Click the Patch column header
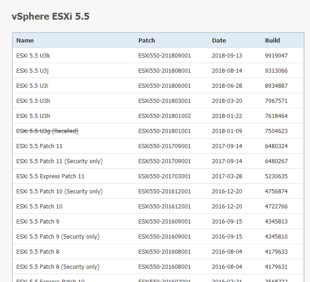The width and height of the screenshot is (310, 282). click(146, 41)
